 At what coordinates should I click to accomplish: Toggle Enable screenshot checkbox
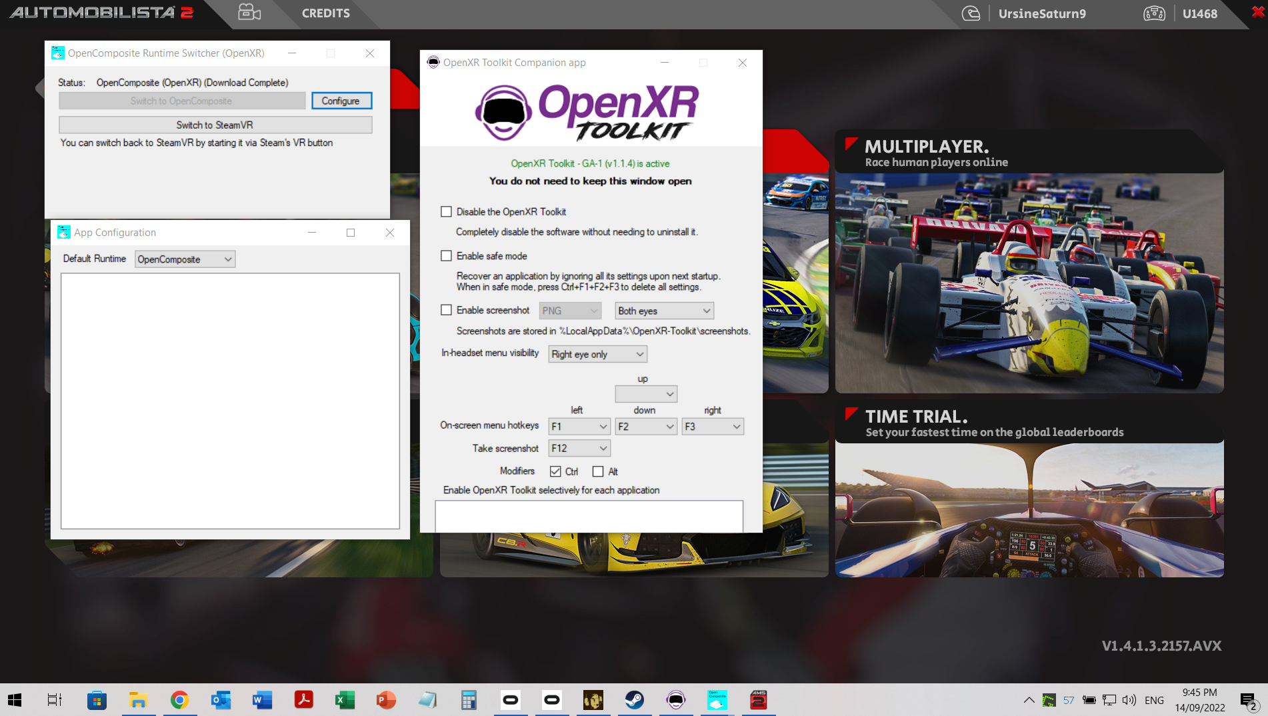click(x=446, y=310)
